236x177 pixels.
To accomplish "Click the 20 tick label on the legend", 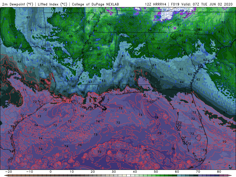I will point(93,172).
